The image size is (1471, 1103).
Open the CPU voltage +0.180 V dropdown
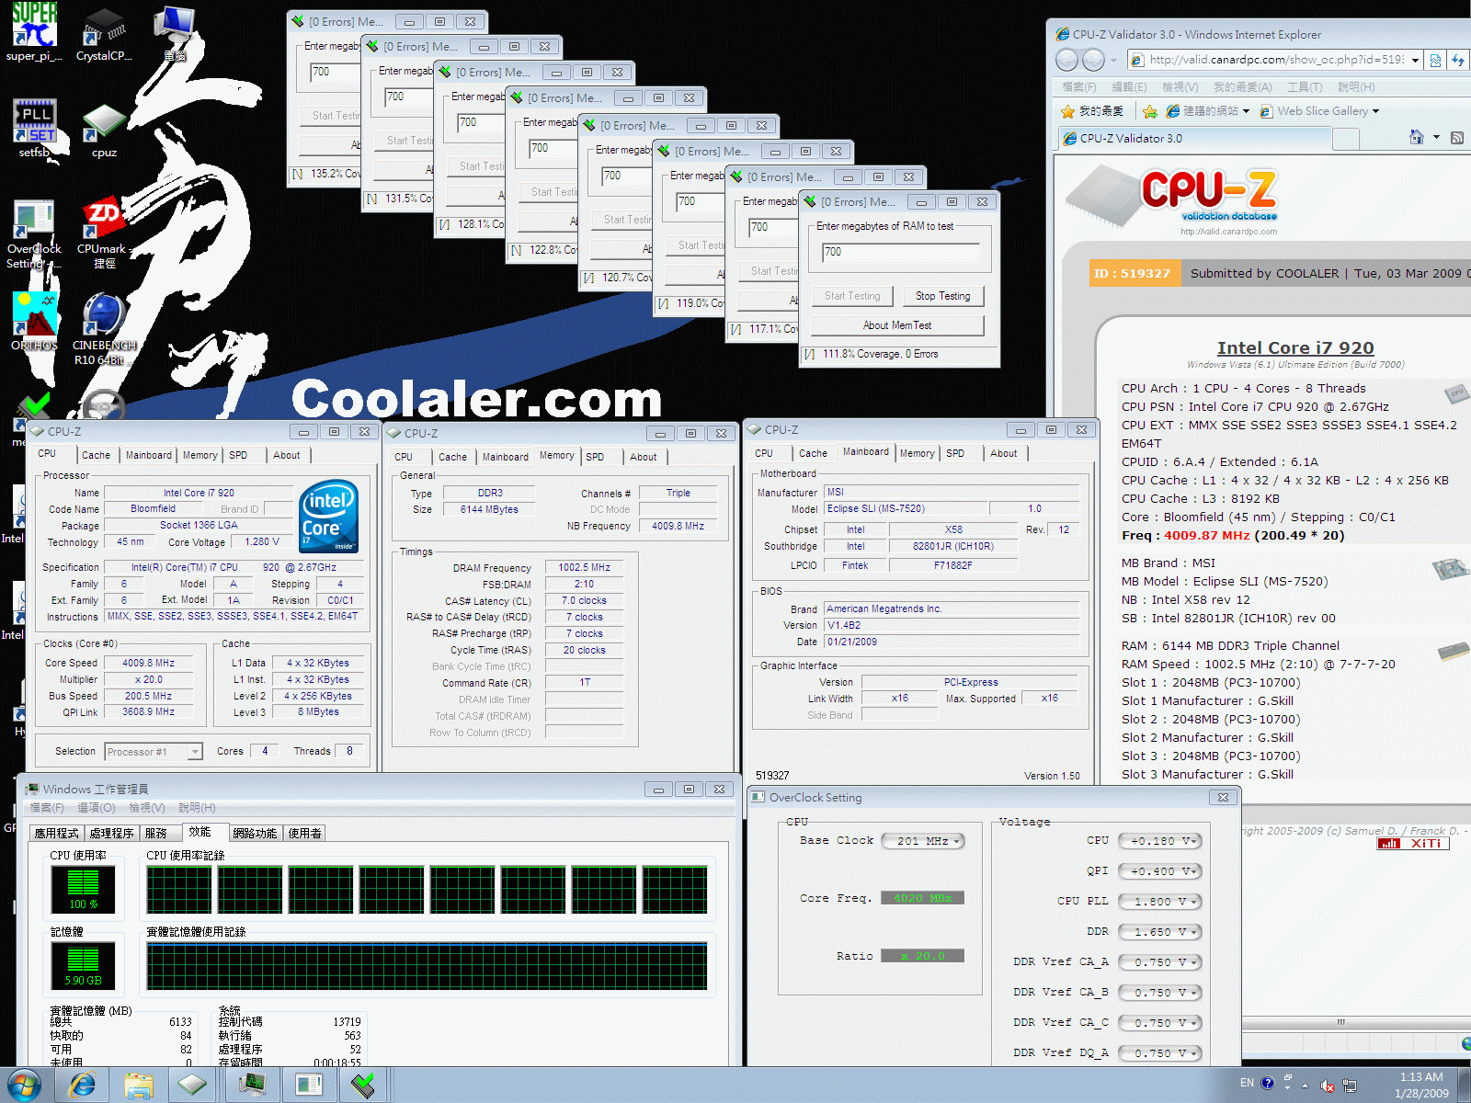[1161, 841]
